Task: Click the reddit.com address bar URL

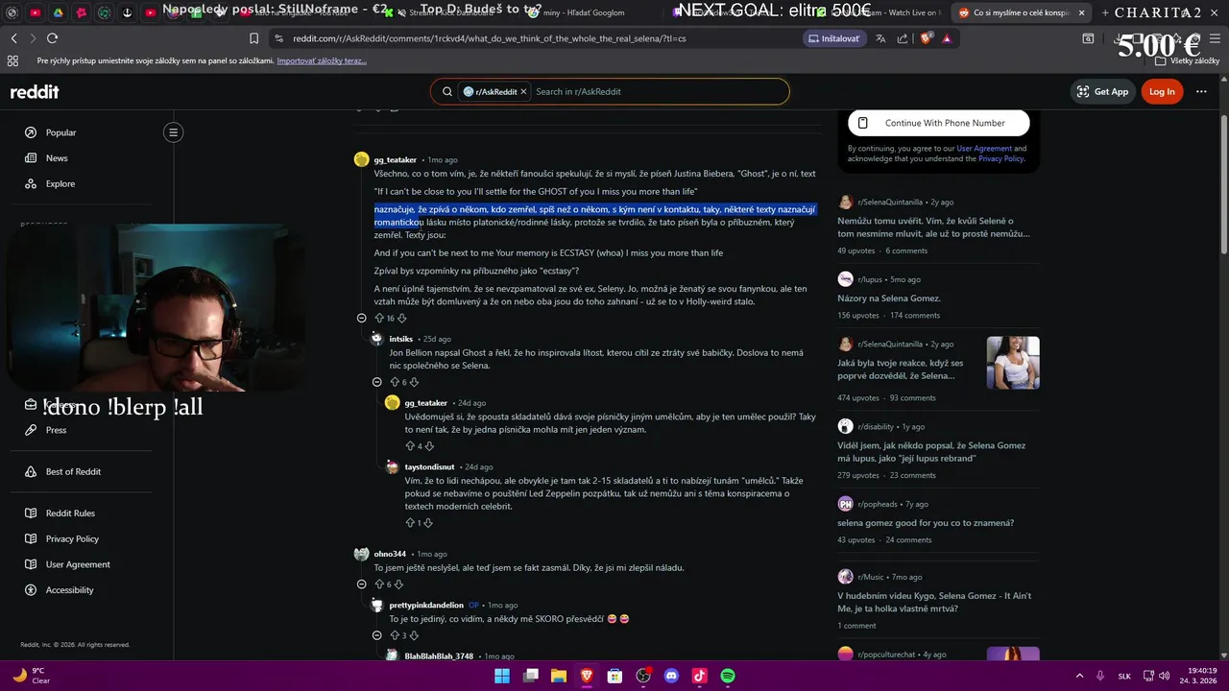Action: (489, 38)
